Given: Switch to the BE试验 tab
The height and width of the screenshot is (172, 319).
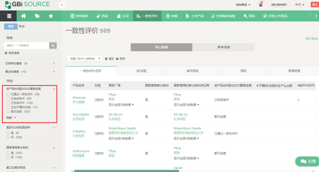Looking at the screenshot, I should pos(141,71).
